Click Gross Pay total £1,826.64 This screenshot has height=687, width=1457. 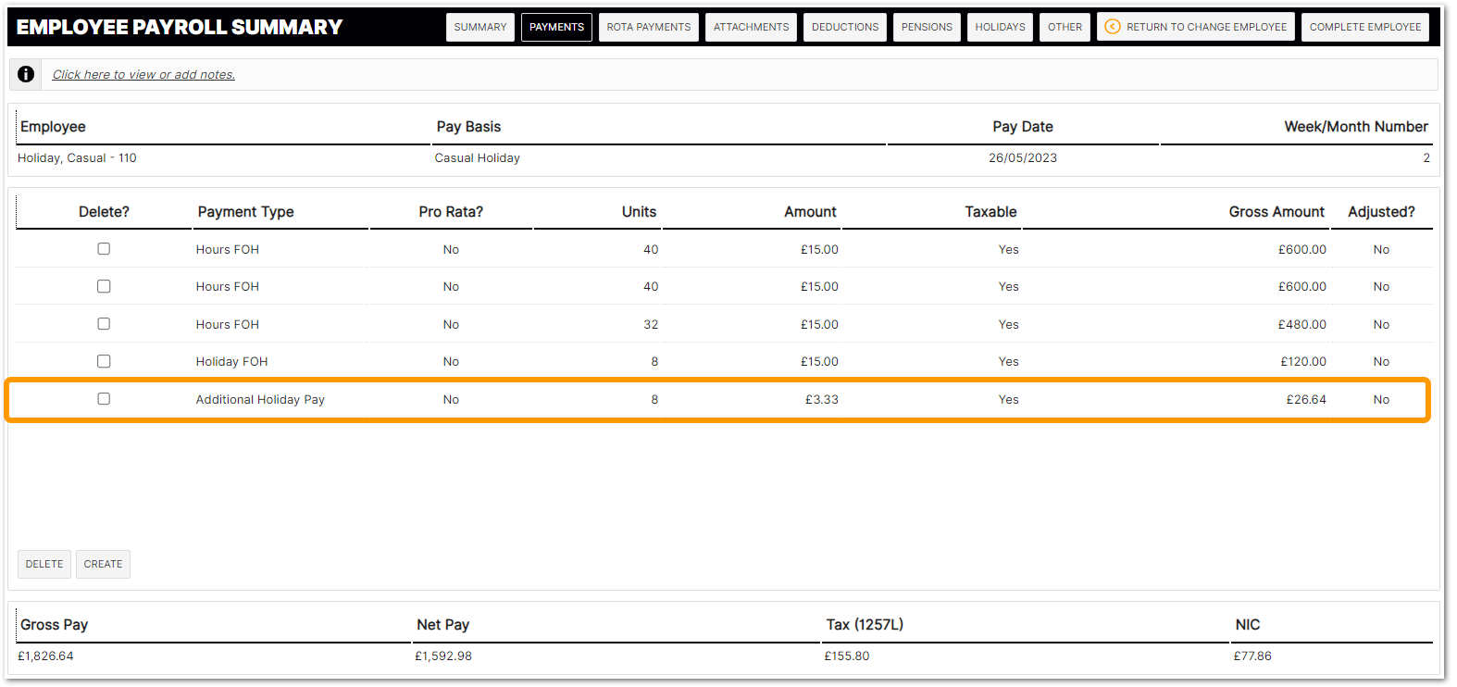(45, 656)
